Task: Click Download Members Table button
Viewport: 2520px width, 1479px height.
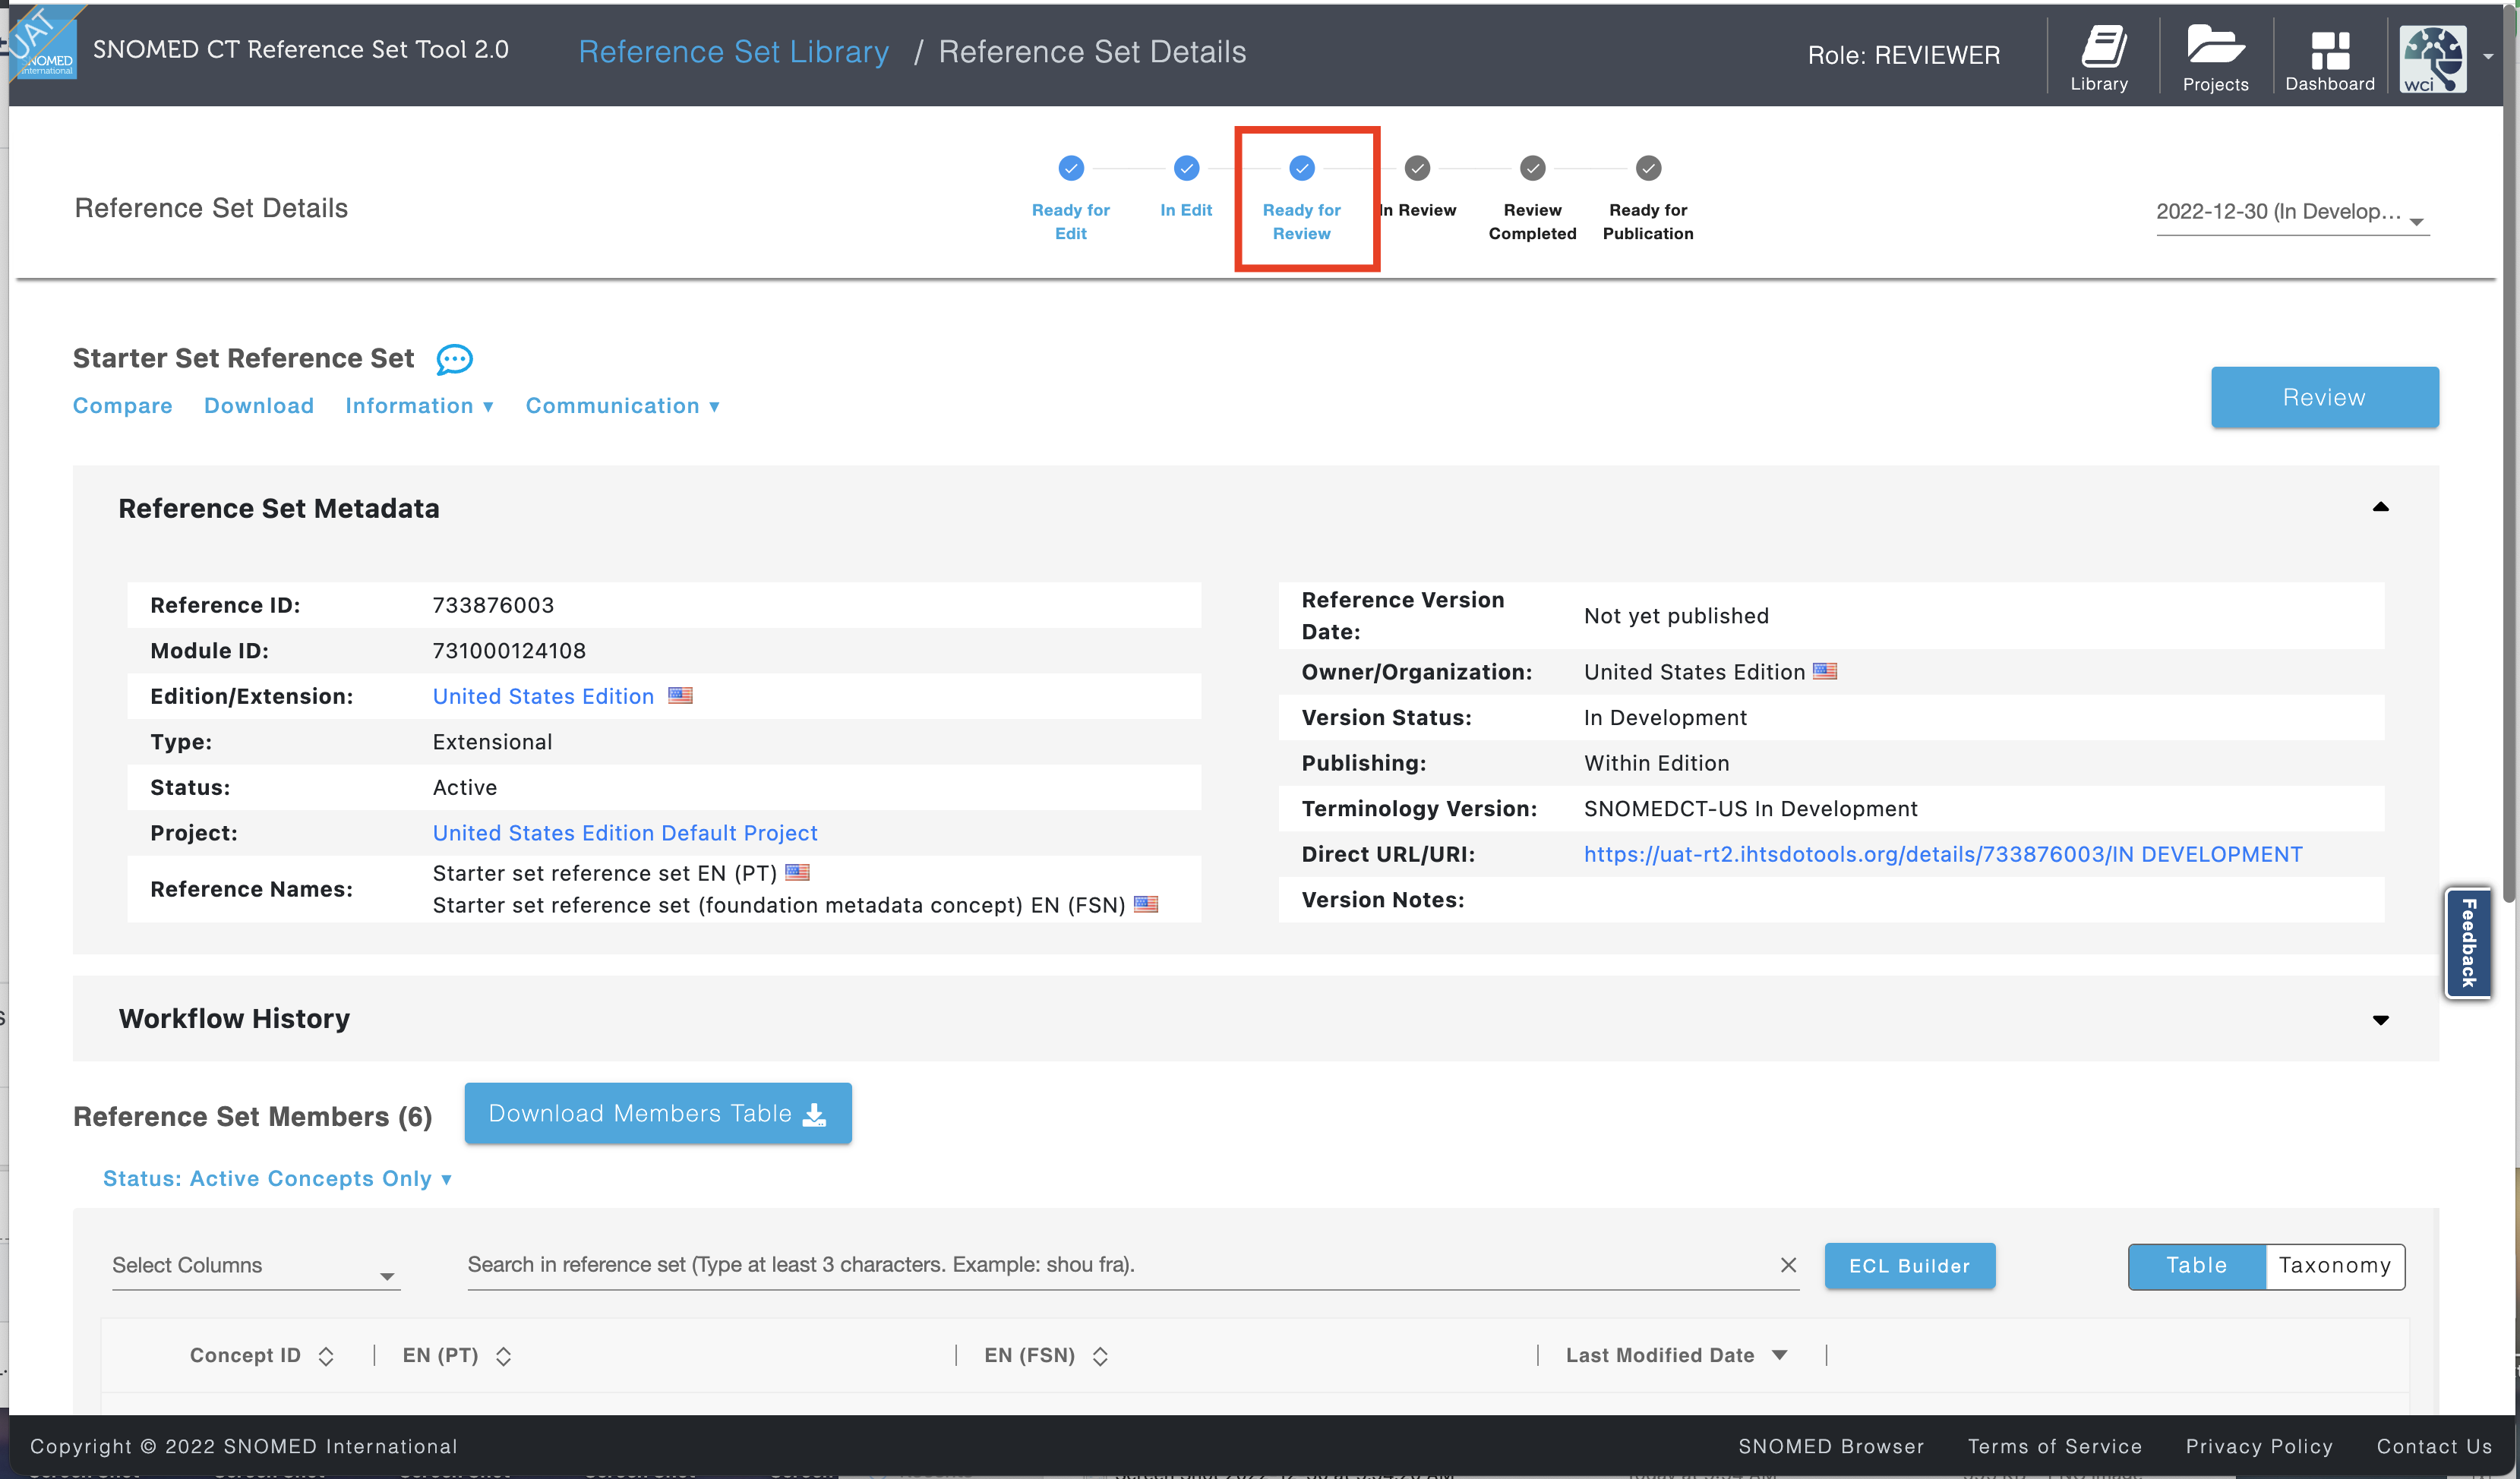Action: [x=657, y=1113]
